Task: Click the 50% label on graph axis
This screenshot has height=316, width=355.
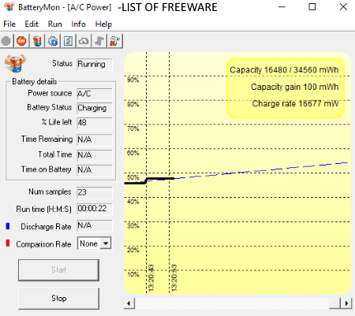Action: click(x=133, y=177)
